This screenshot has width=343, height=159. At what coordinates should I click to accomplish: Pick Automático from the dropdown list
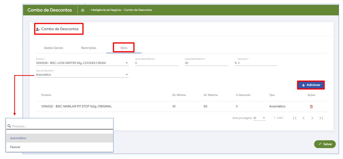tap(18, 138)
